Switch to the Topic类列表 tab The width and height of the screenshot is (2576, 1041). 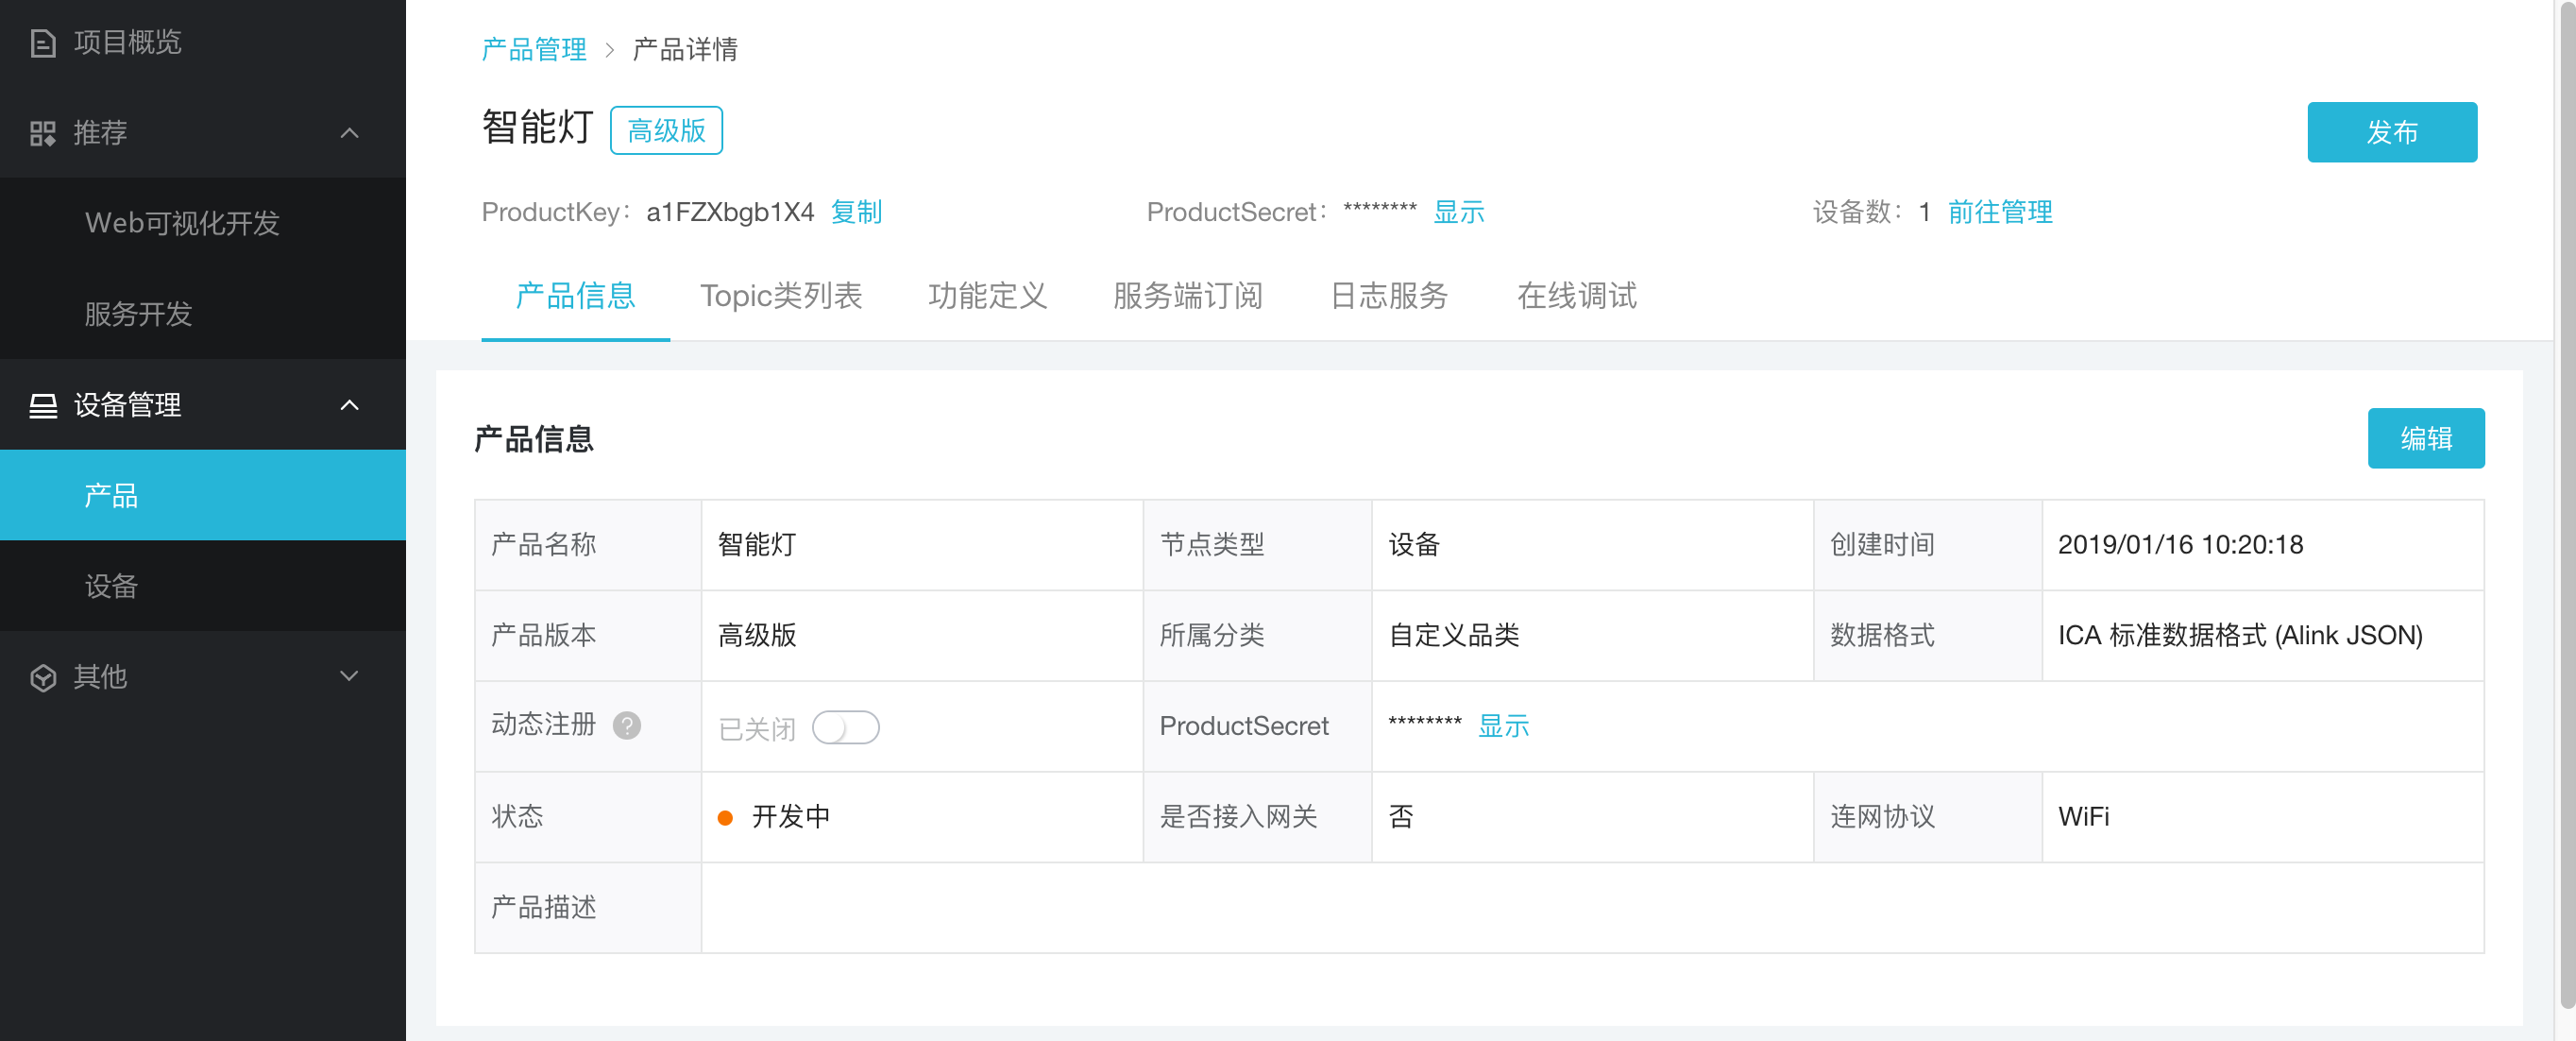tap(780, 296)
